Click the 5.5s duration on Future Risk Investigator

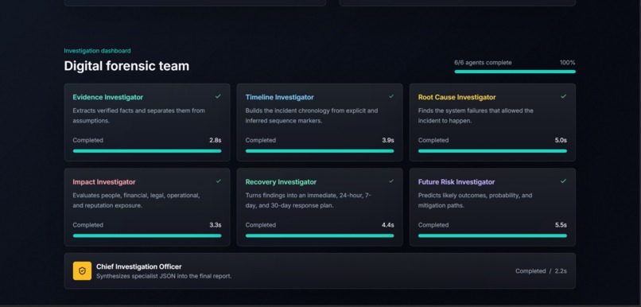[561, 225]
